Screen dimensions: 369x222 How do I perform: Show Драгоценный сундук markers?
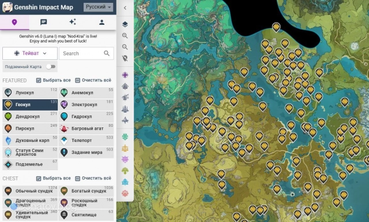click(30, 203)
